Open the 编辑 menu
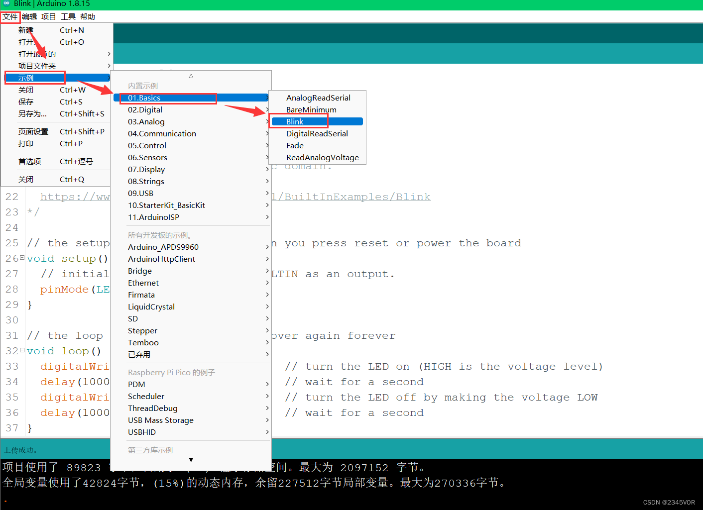The width and height of the screenshot is (703, 510). point(29,16)
